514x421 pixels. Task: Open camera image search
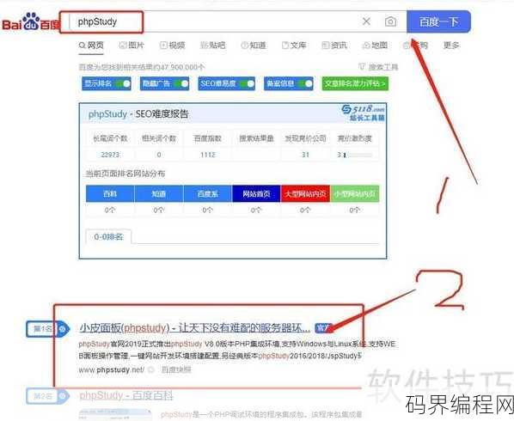390,21
